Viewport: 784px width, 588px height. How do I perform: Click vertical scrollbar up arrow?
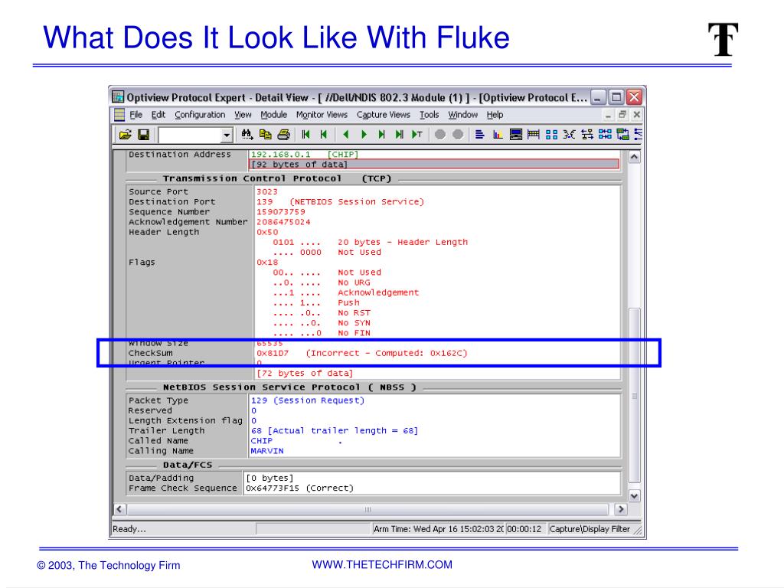[634, 157]
